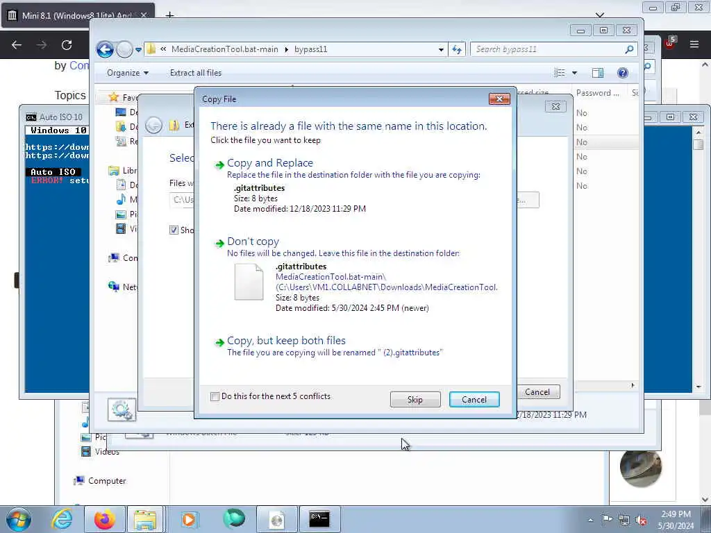Open the Organize menu
This screenshot has width=711, height=533.
(128, 72)
